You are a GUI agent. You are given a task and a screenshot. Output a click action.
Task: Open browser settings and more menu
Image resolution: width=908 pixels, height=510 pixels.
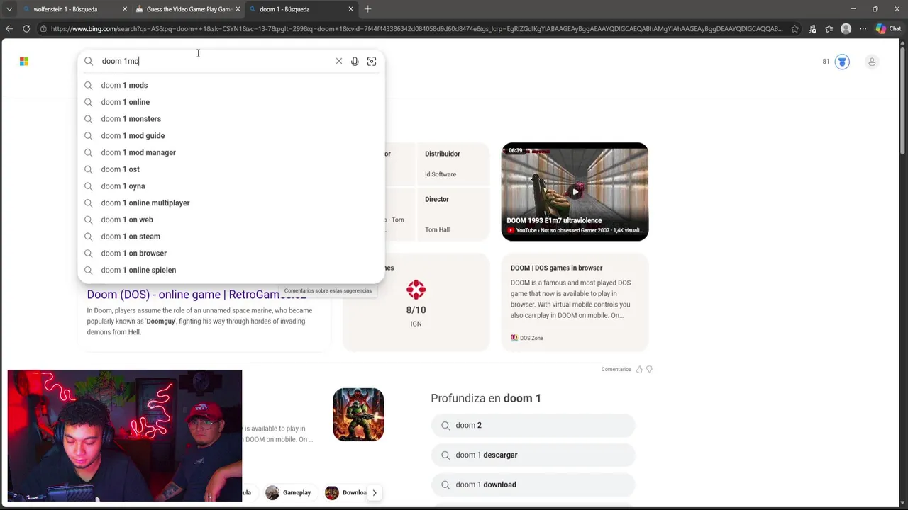863,29
